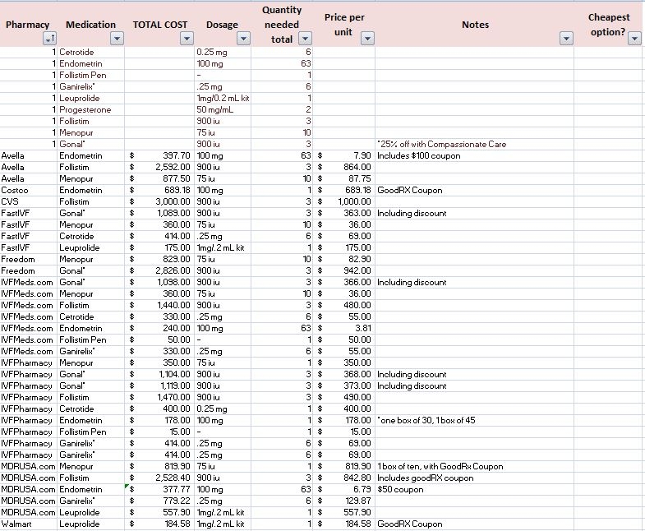645x531 pixels.
Task: Select the 1mg/0.2 mL kit dosage cell
Action: tap(223, 98)
